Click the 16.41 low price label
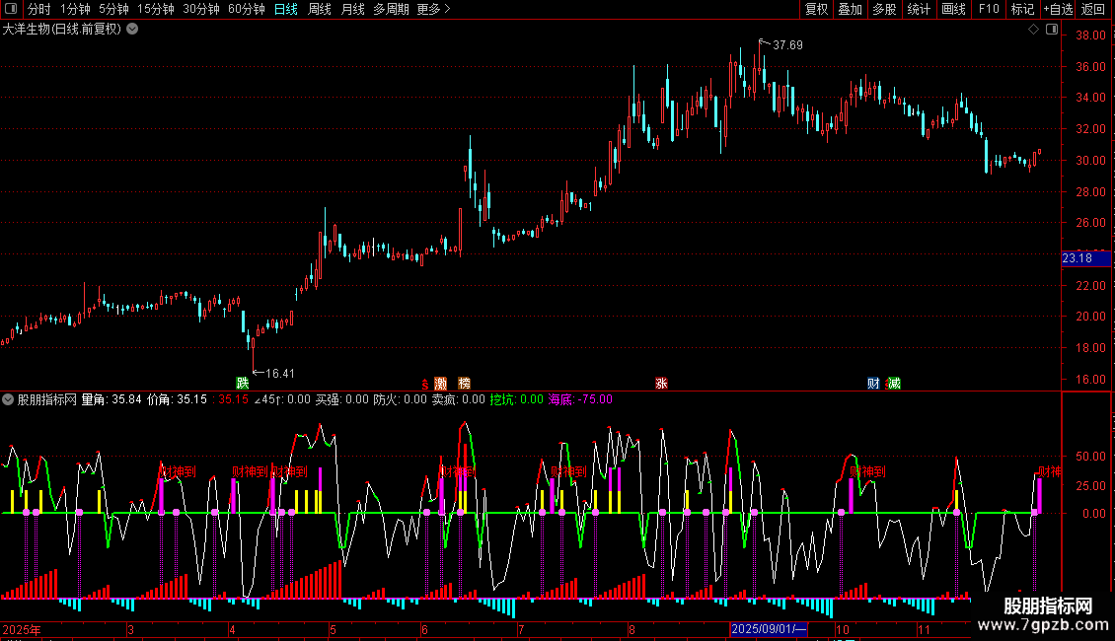The width and height of the screenshot is (1115, 641). (x=279, y=373)
